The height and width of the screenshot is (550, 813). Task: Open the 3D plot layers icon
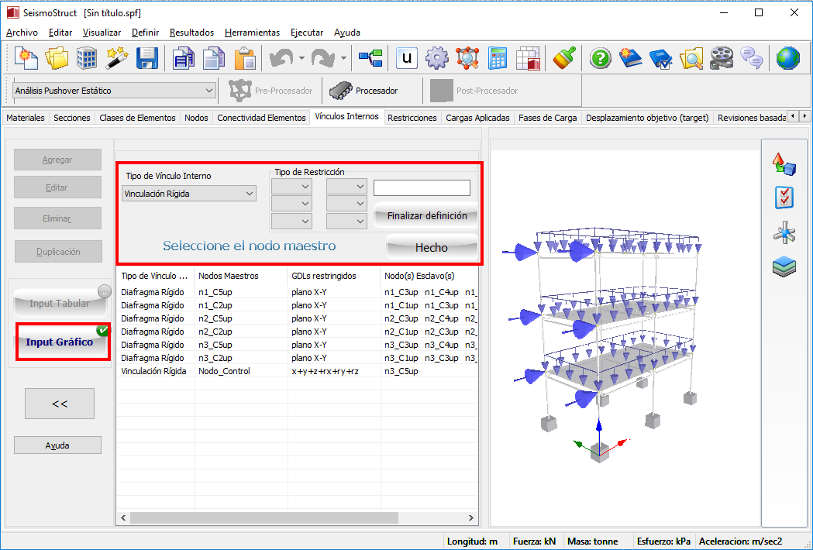[x=784, y=267]
